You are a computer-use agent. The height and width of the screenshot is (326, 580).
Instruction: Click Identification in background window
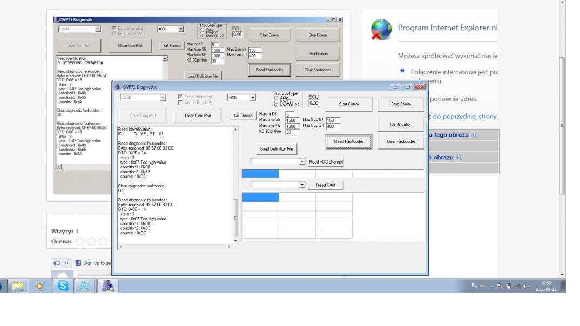point(318,53)
